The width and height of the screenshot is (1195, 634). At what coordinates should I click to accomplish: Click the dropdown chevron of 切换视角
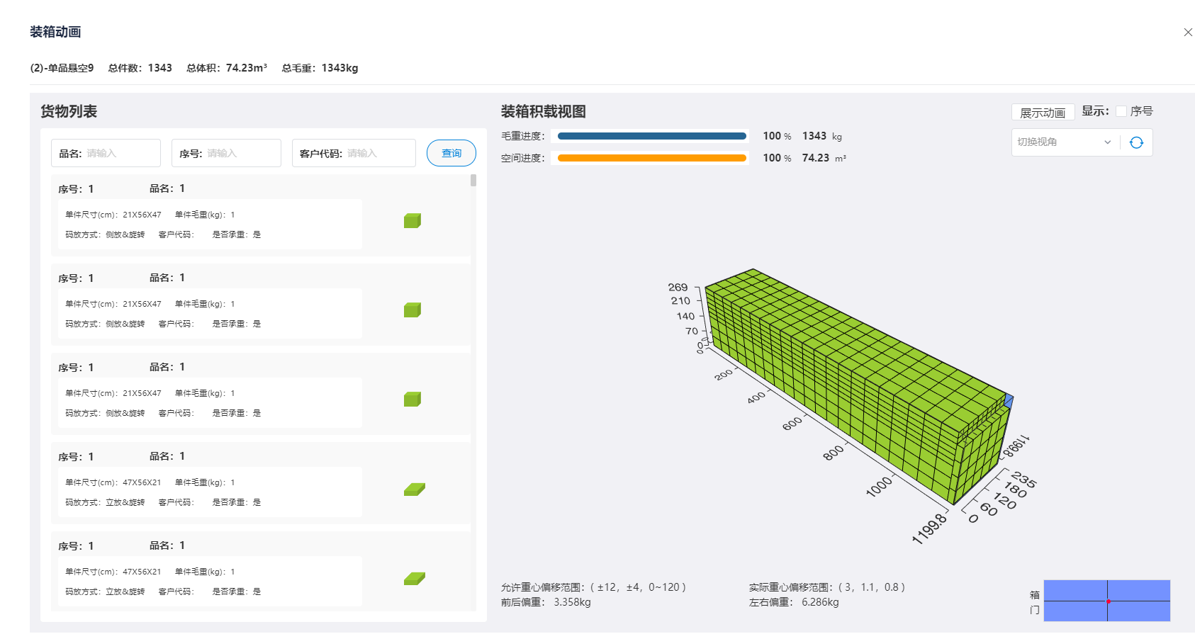pyautogui.click(x=1107, y=142)
